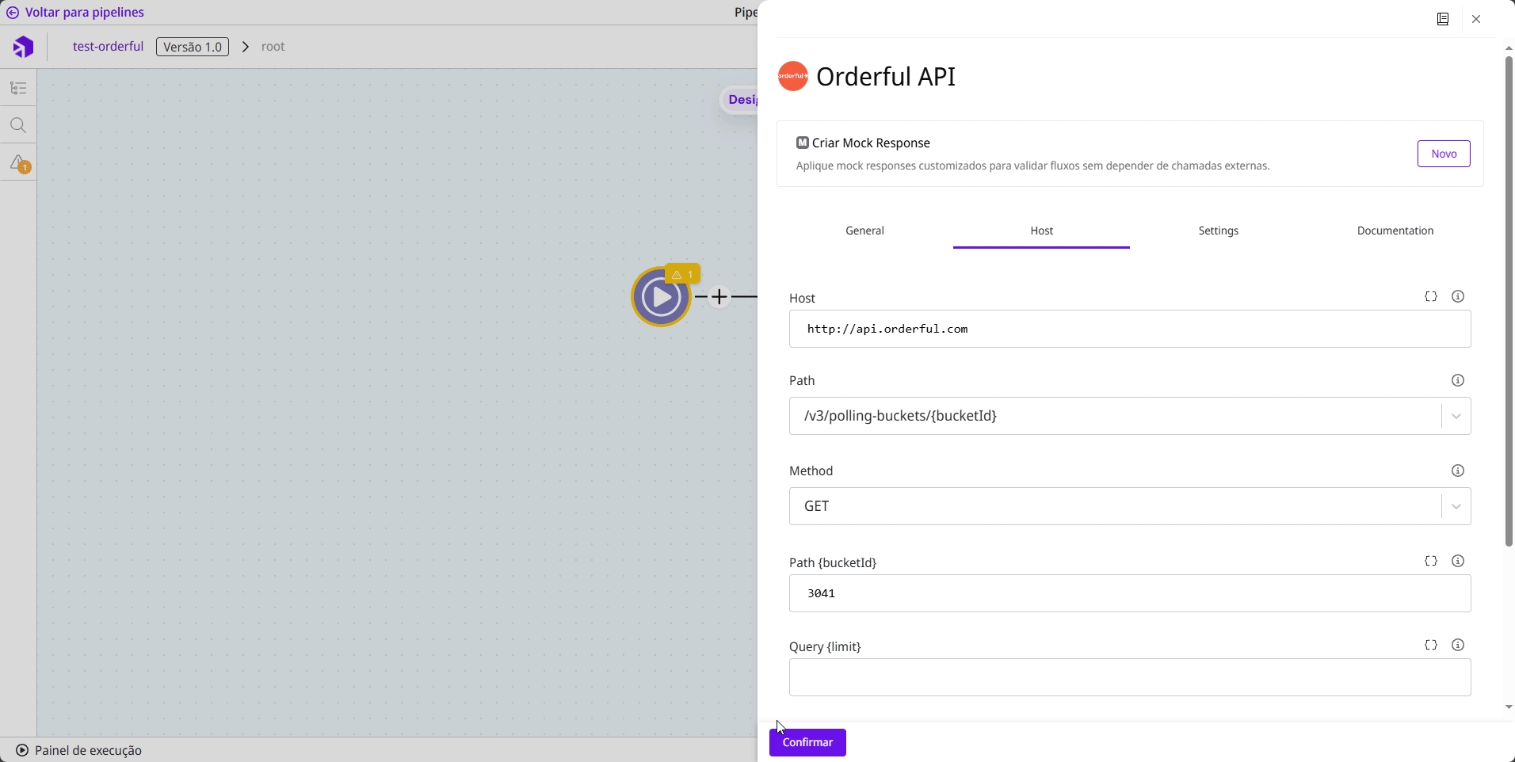
Task: Show info tooltip for Method field
Action: [1457, 471]
